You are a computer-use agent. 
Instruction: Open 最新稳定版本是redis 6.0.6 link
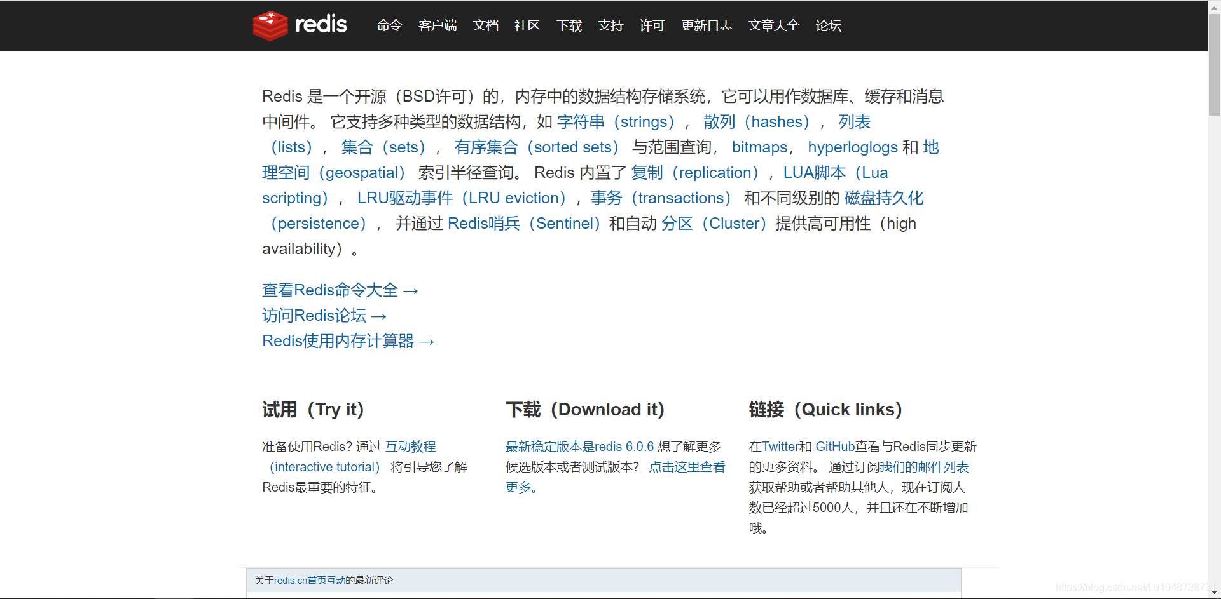[x=580, y=447]
